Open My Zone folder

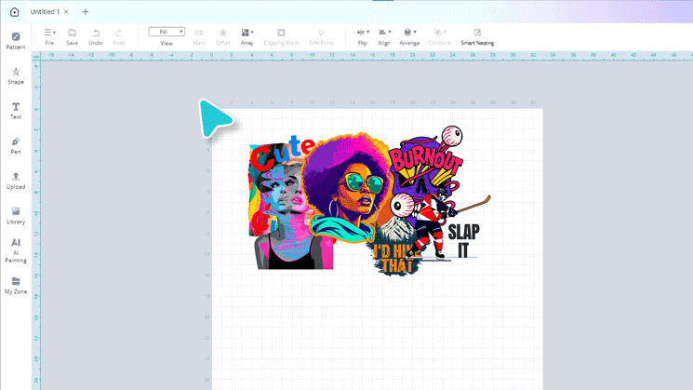pyautogui.click(x=16, y=285)
